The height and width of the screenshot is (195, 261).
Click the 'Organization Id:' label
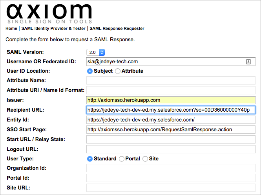pos(26,168)
